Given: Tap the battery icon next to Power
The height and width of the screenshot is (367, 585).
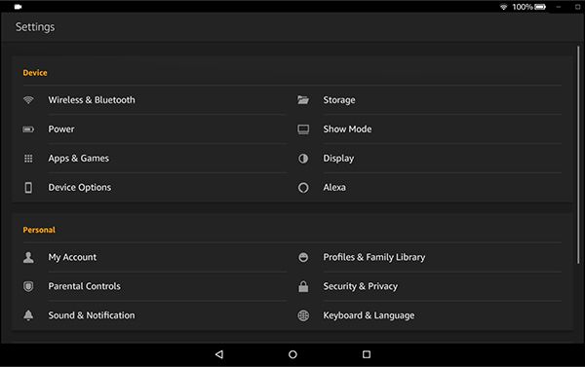Looking at the screenshot, I should pos(28,129).
